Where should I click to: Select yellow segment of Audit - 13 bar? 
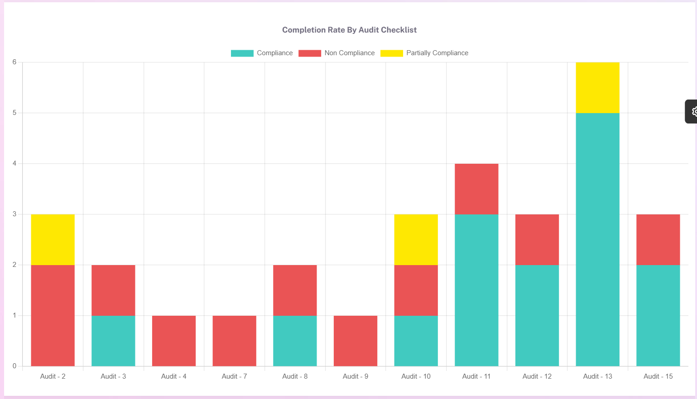point(597,87)
